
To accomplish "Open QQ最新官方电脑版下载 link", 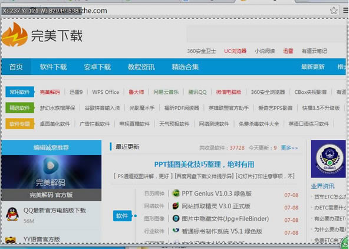I will [x=54, y=210].
